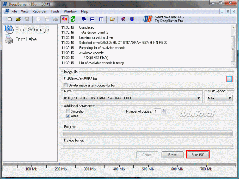
Task: Open Burn ISO image in sidebar
Action: (27, 29)
